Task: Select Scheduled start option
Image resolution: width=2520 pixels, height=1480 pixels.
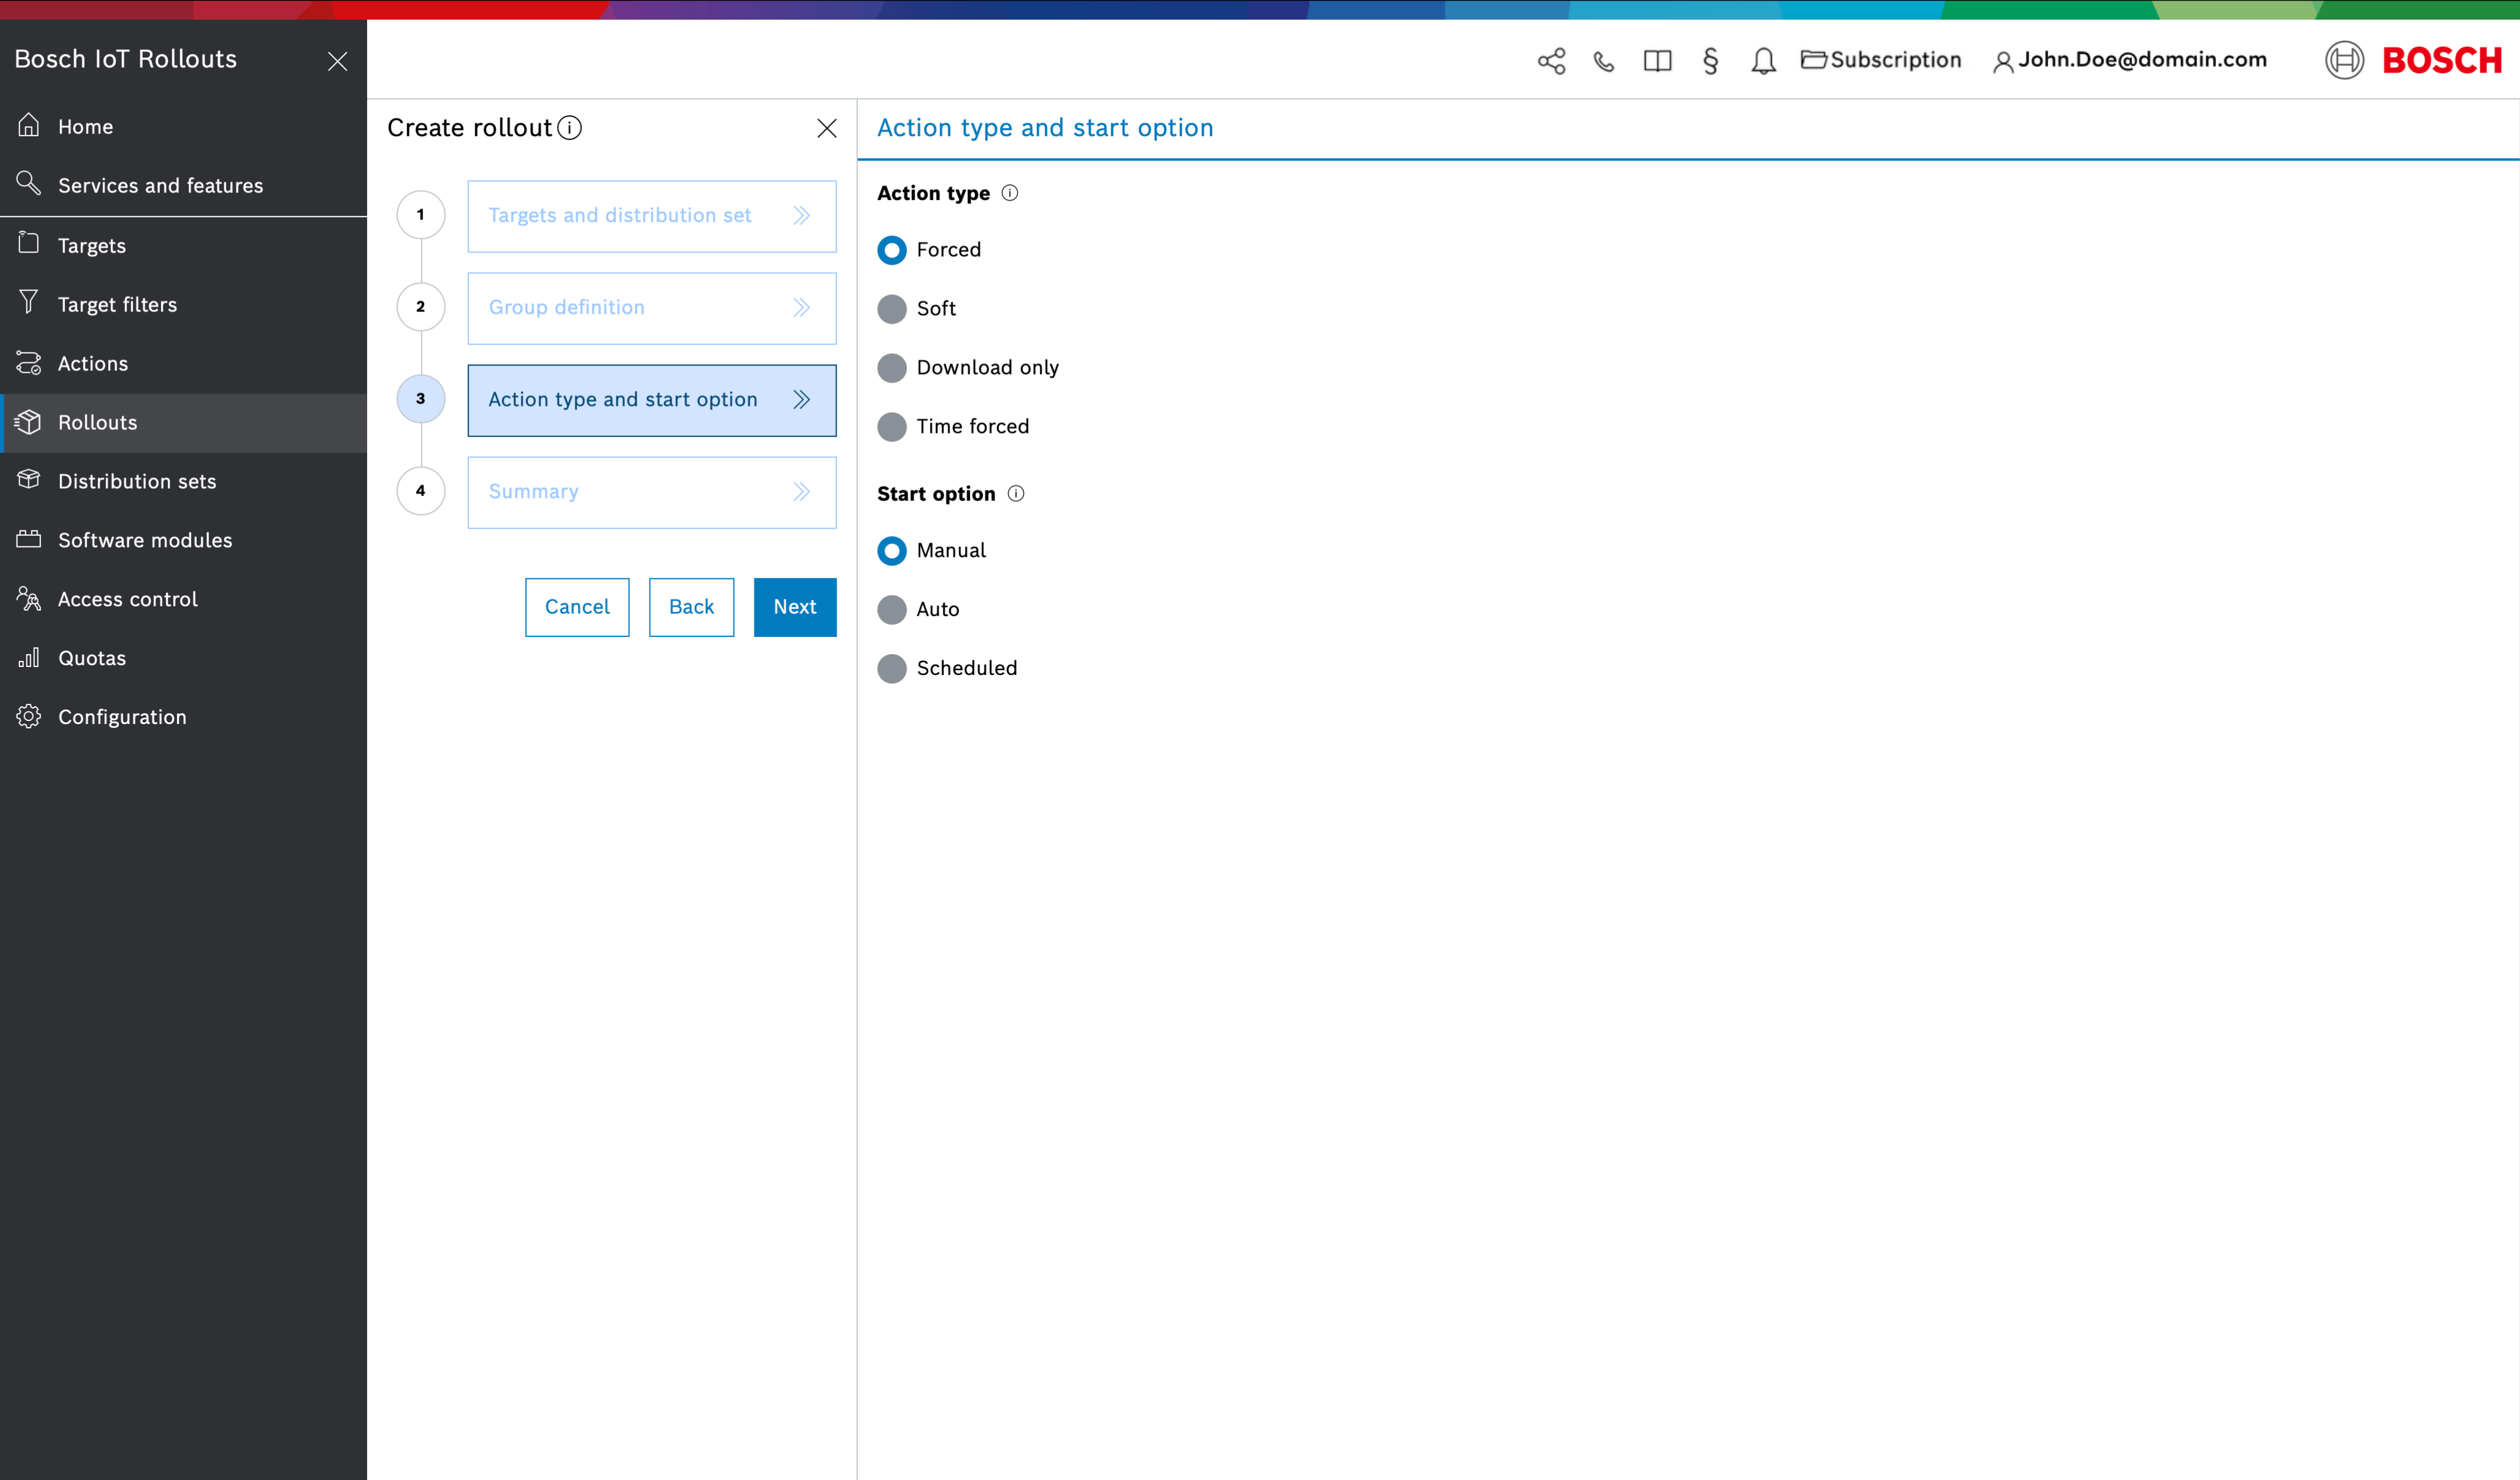Action: tap(892, 668)
